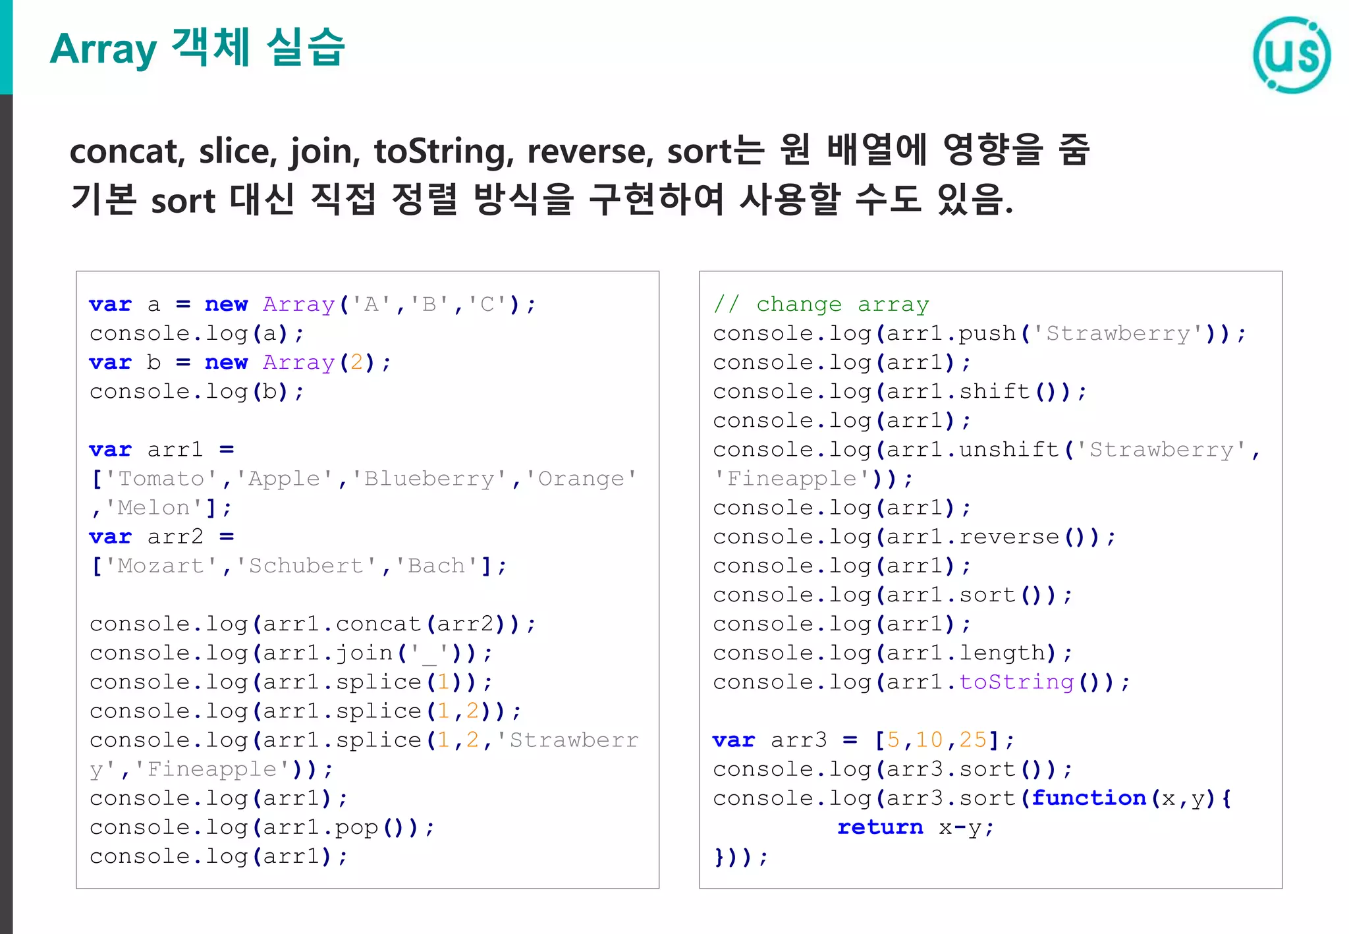The width and height of the screenshot is (1349, 934).
Task: Click the first Korean description sentence
Action: pos(580,151)
